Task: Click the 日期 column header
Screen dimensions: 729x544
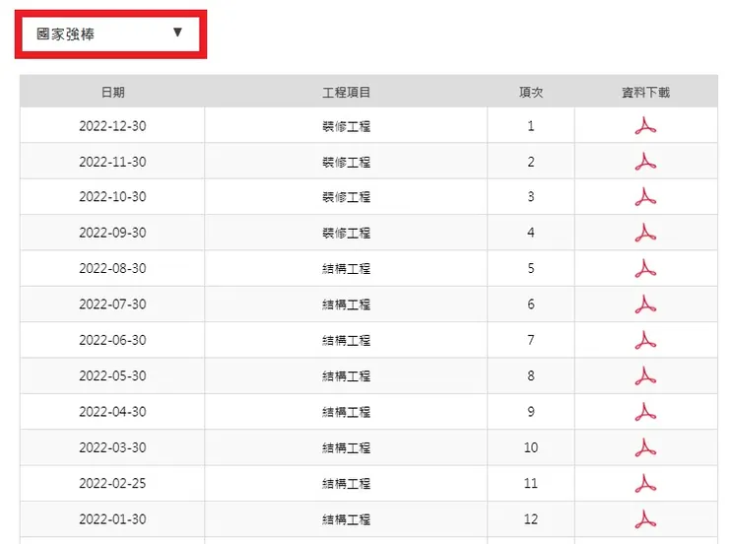Action: 112,93
